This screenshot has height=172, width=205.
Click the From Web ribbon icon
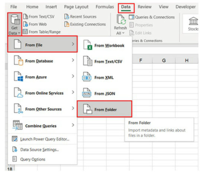(25, 24)
